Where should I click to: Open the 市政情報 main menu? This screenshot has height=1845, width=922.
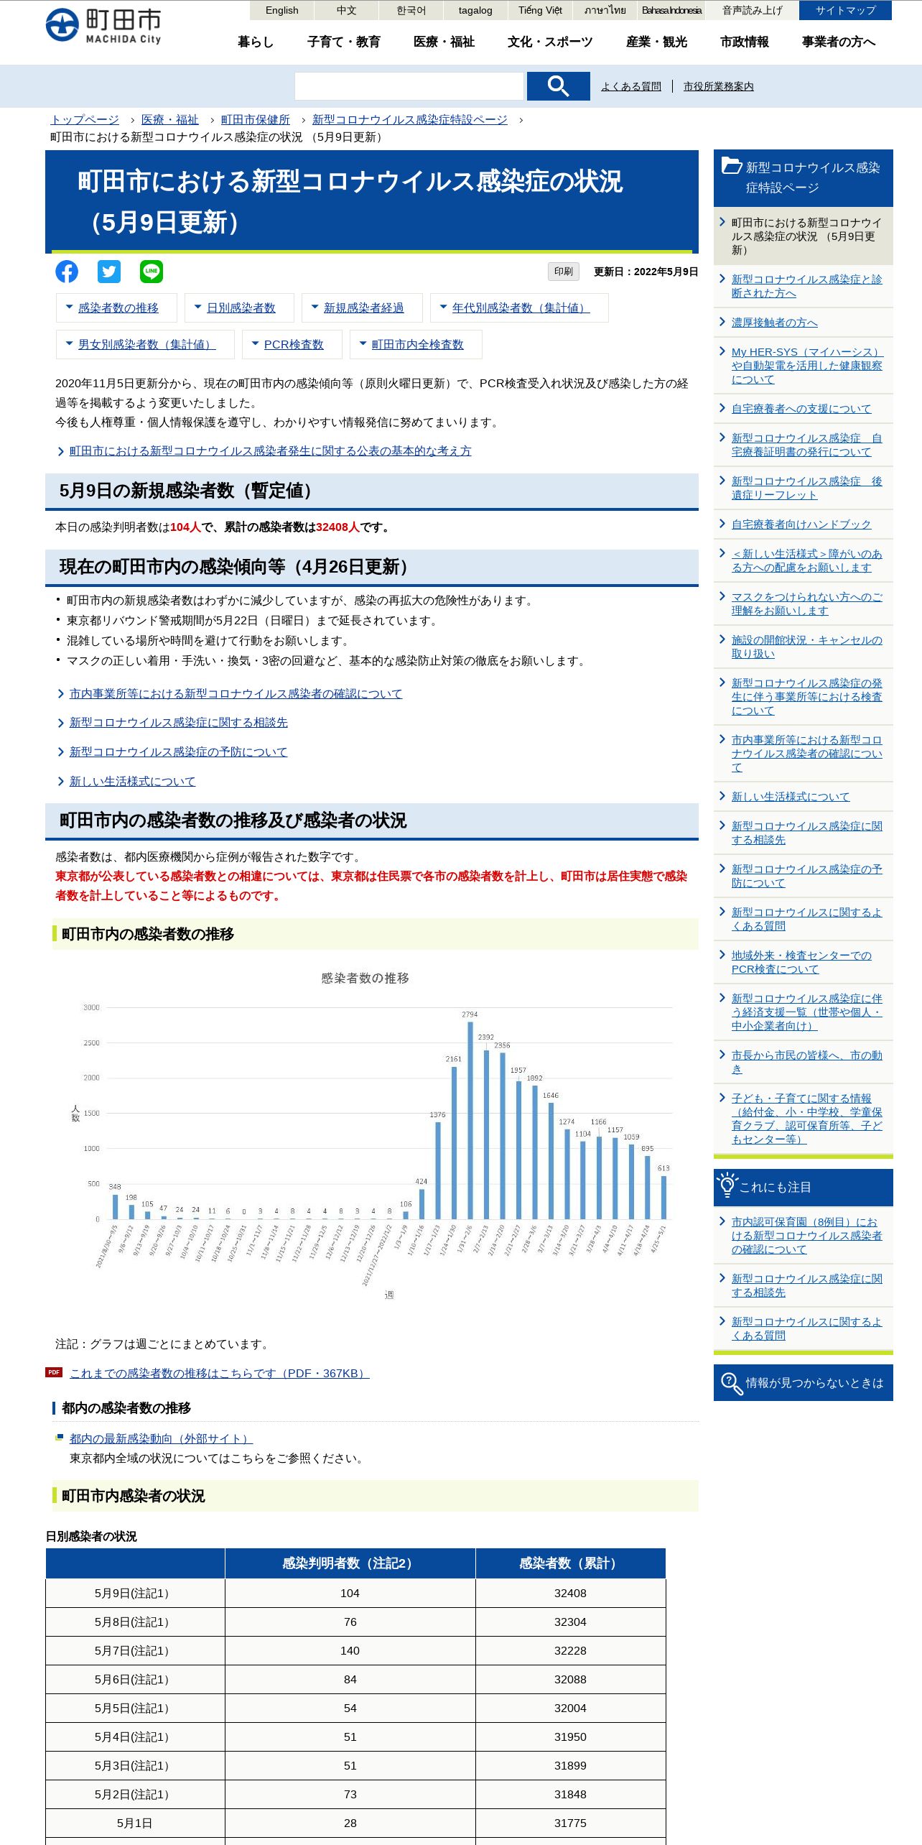tap(745, 42)
